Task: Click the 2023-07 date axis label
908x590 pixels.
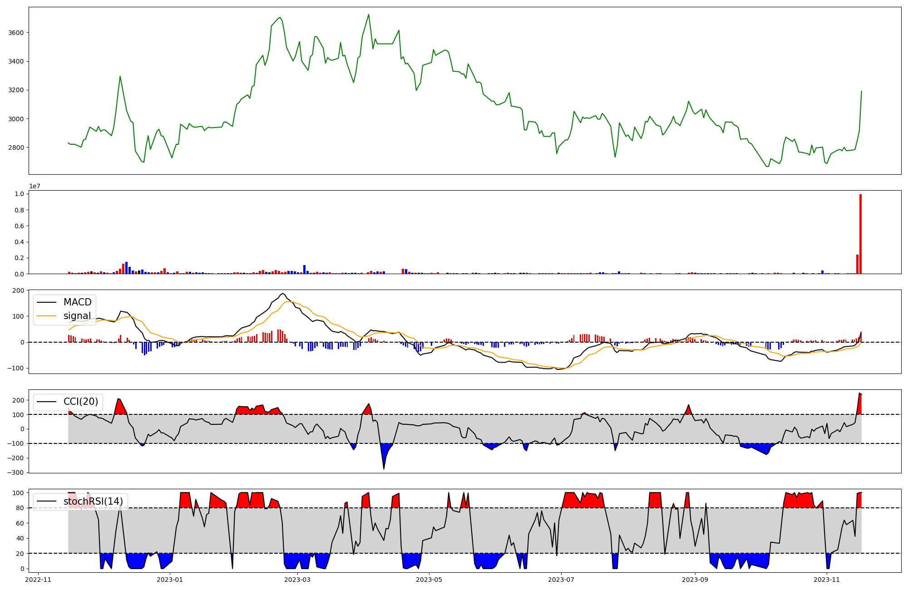Action: 561,580
